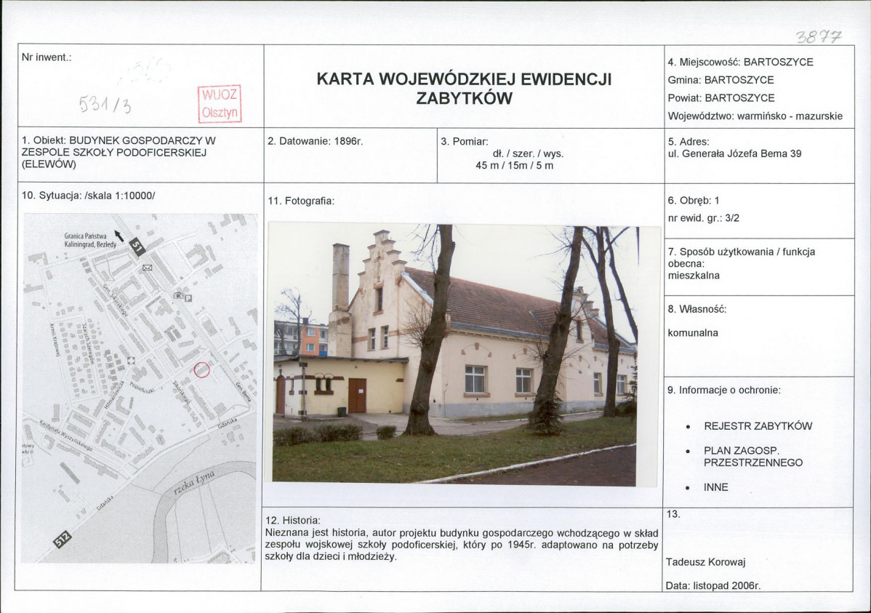Select the value 'mieszkalna'
The height and width of the screenshot is (613, 871).
694,276
